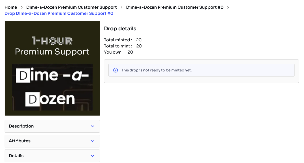Open the Dime-a-Dozen Premium Customer Support collection breadcrumb
The height and width of the screenshot is (163, 304).
72,7
